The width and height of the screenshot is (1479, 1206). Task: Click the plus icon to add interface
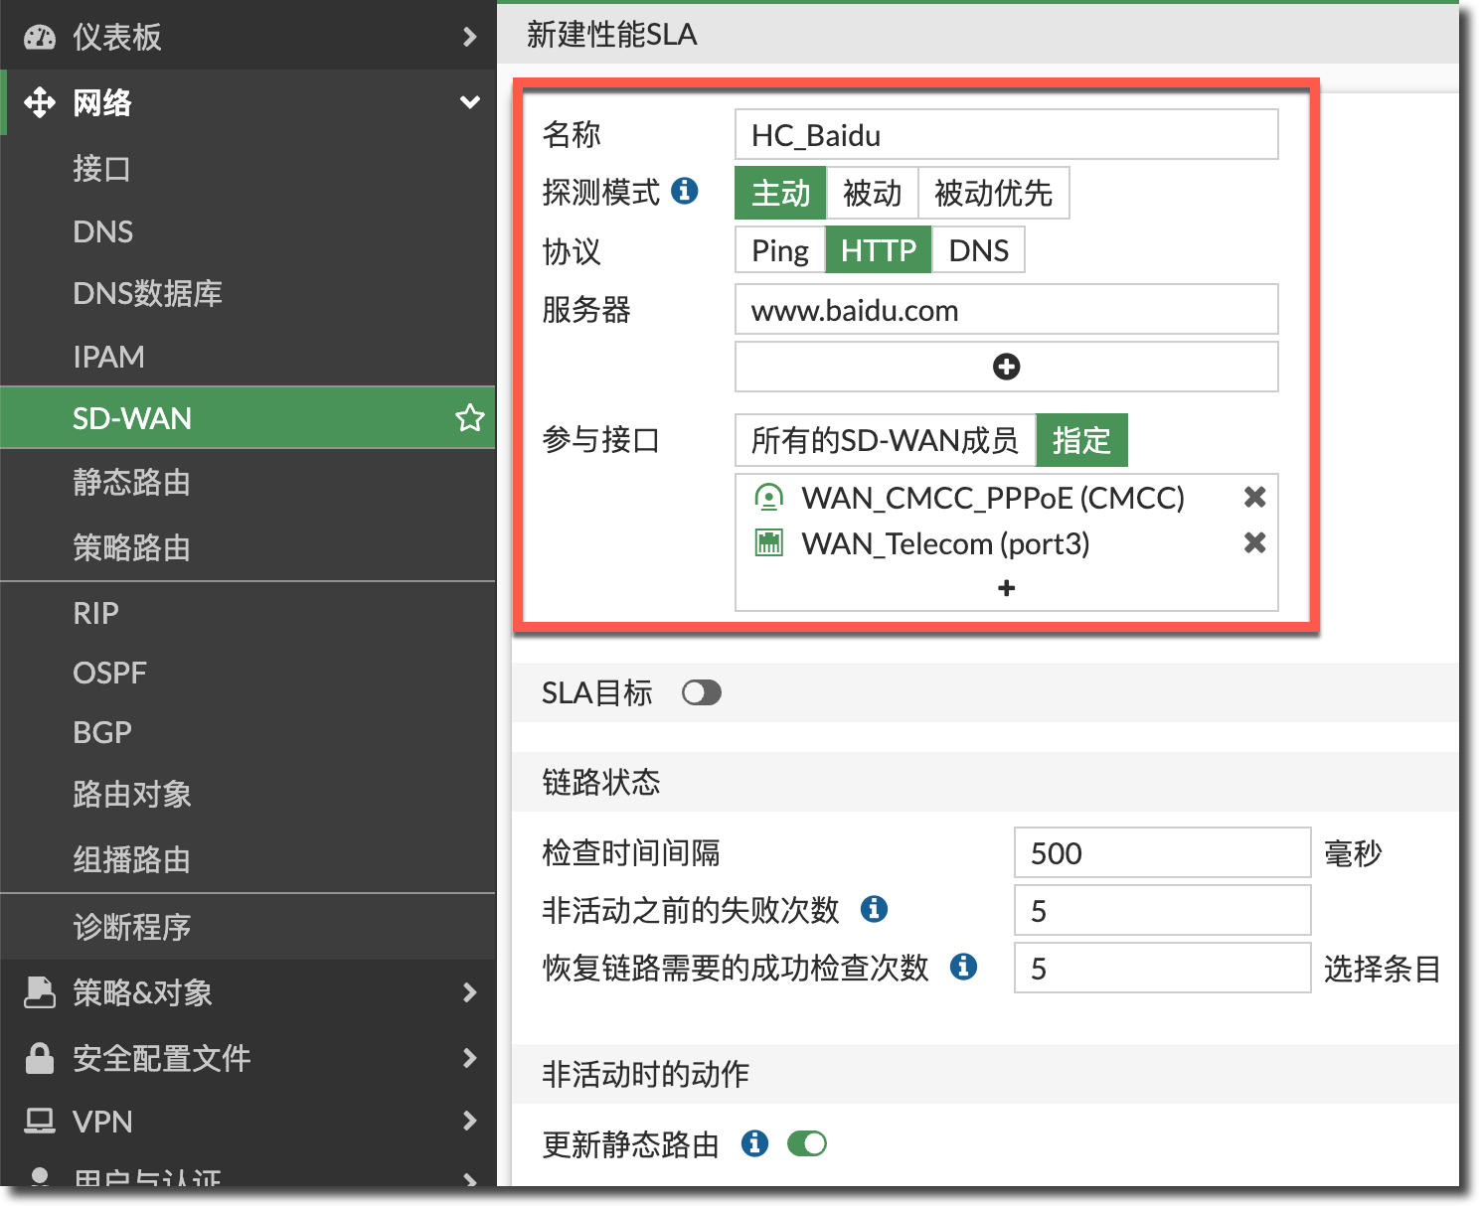(1006, 588)
